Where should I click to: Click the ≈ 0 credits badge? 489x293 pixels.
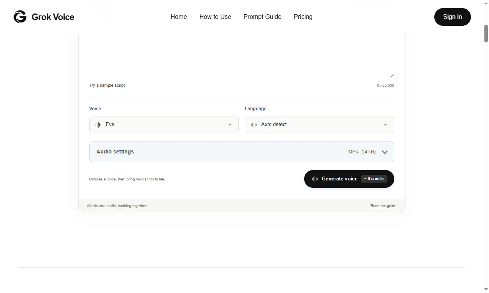click(x=374, y=179)
